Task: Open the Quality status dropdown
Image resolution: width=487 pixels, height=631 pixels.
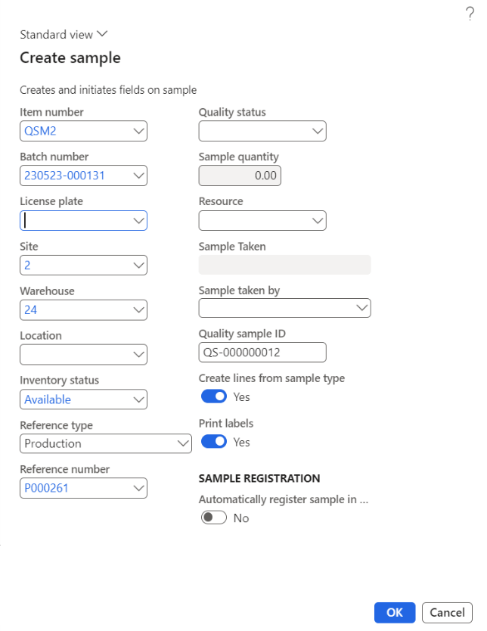Action: 318,130
